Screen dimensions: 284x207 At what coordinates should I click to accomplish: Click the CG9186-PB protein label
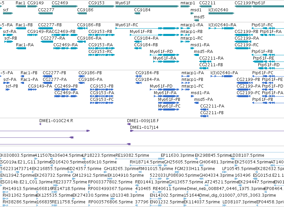(90, 73)
